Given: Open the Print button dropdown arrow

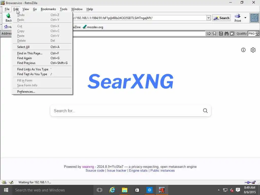Looking at the screenshot, I should (245, 18).
